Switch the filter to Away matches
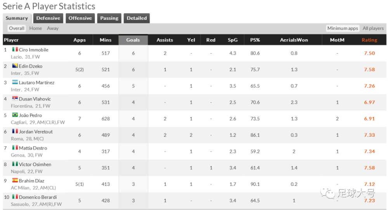 pos(53,28)
